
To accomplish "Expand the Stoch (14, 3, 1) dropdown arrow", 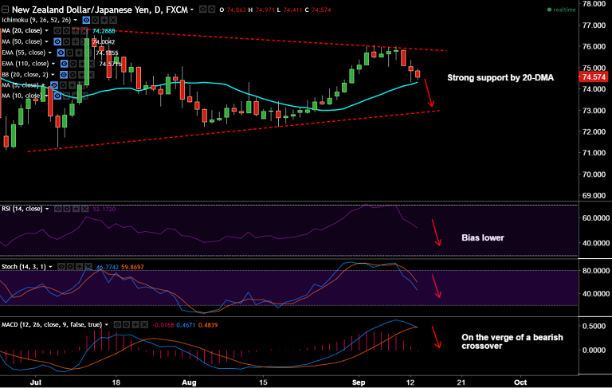I will (x=50, y=267).
